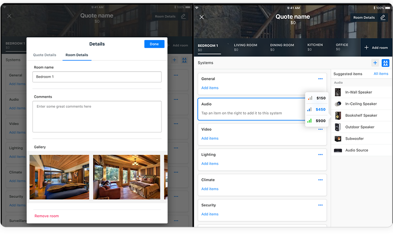
Task: Click the Done button
Action: click(154, 44)
